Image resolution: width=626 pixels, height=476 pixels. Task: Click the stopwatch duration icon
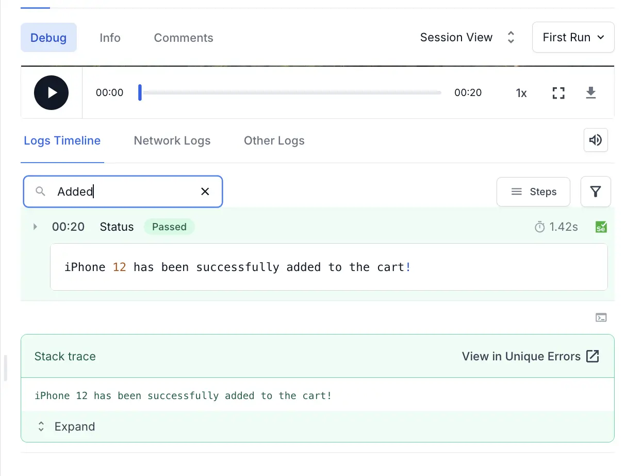pyautogui.click(x=539, y=227)
